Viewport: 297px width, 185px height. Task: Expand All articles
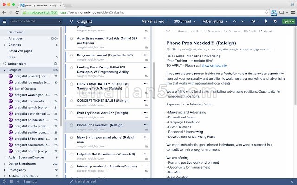tap(5, 38)
